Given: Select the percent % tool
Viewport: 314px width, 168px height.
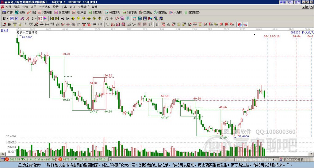Looking at the screenshot, I should point(168,25).
